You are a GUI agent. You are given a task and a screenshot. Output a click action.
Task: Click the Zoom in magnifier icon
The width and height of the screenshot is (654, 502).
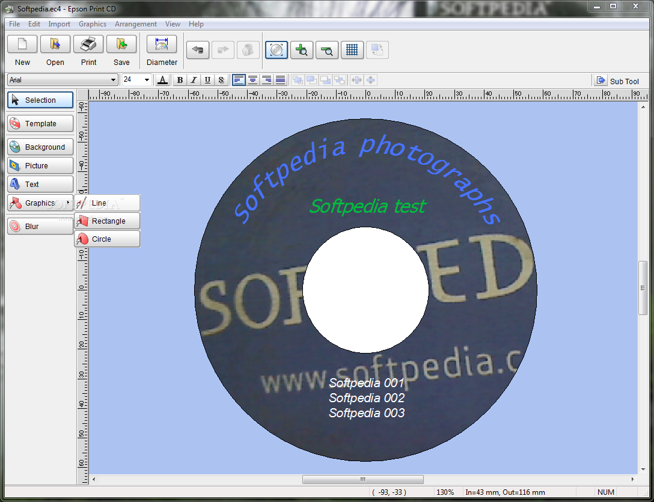[302, 50]
